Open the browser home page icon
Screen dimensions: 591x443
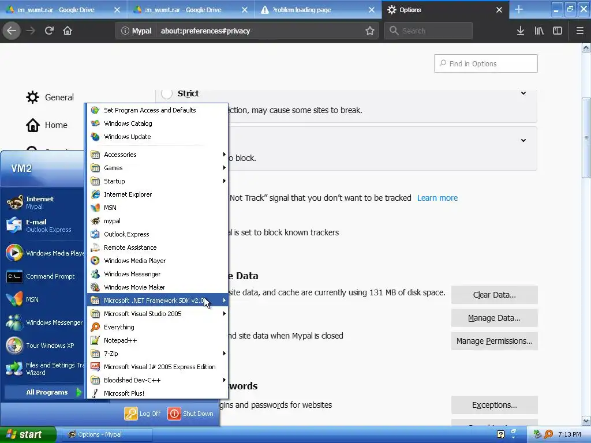[x=68, y=31]
